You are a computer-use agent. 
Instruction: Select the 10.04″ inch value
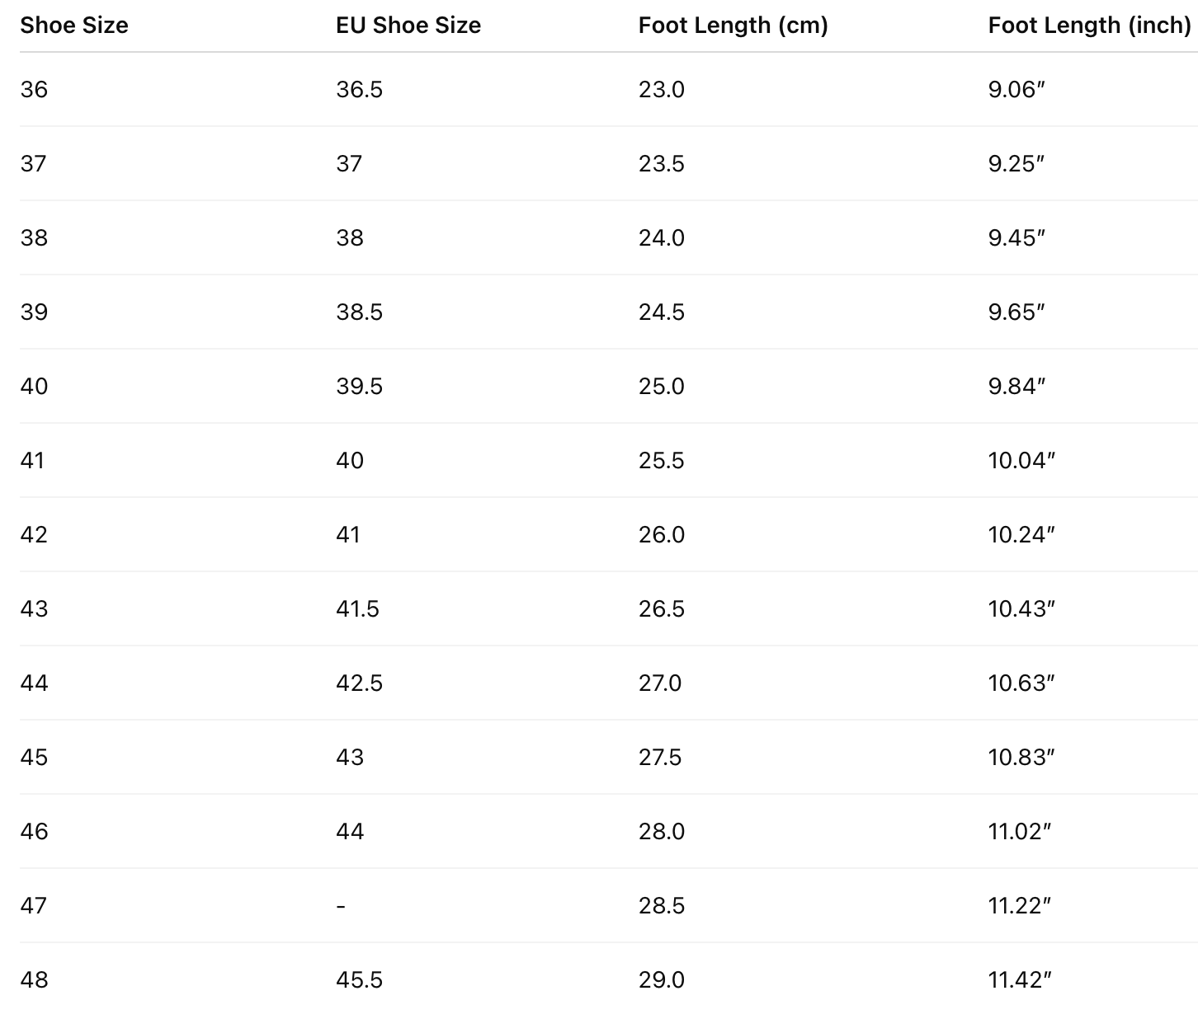1021,460
